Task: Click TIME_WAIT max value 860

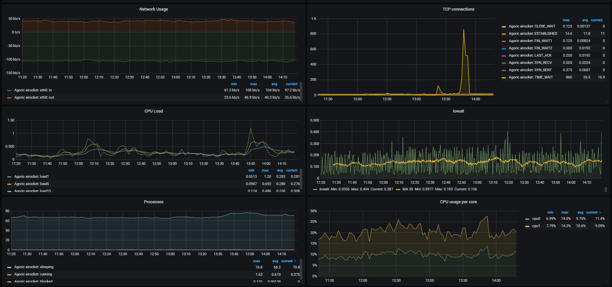Action: [x=569, y=77]
